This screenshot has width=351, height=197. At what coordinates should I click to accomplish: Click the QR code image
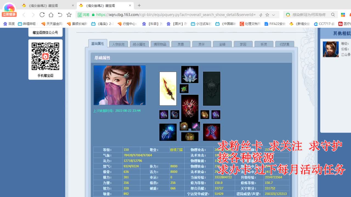[x=46, y=56]
